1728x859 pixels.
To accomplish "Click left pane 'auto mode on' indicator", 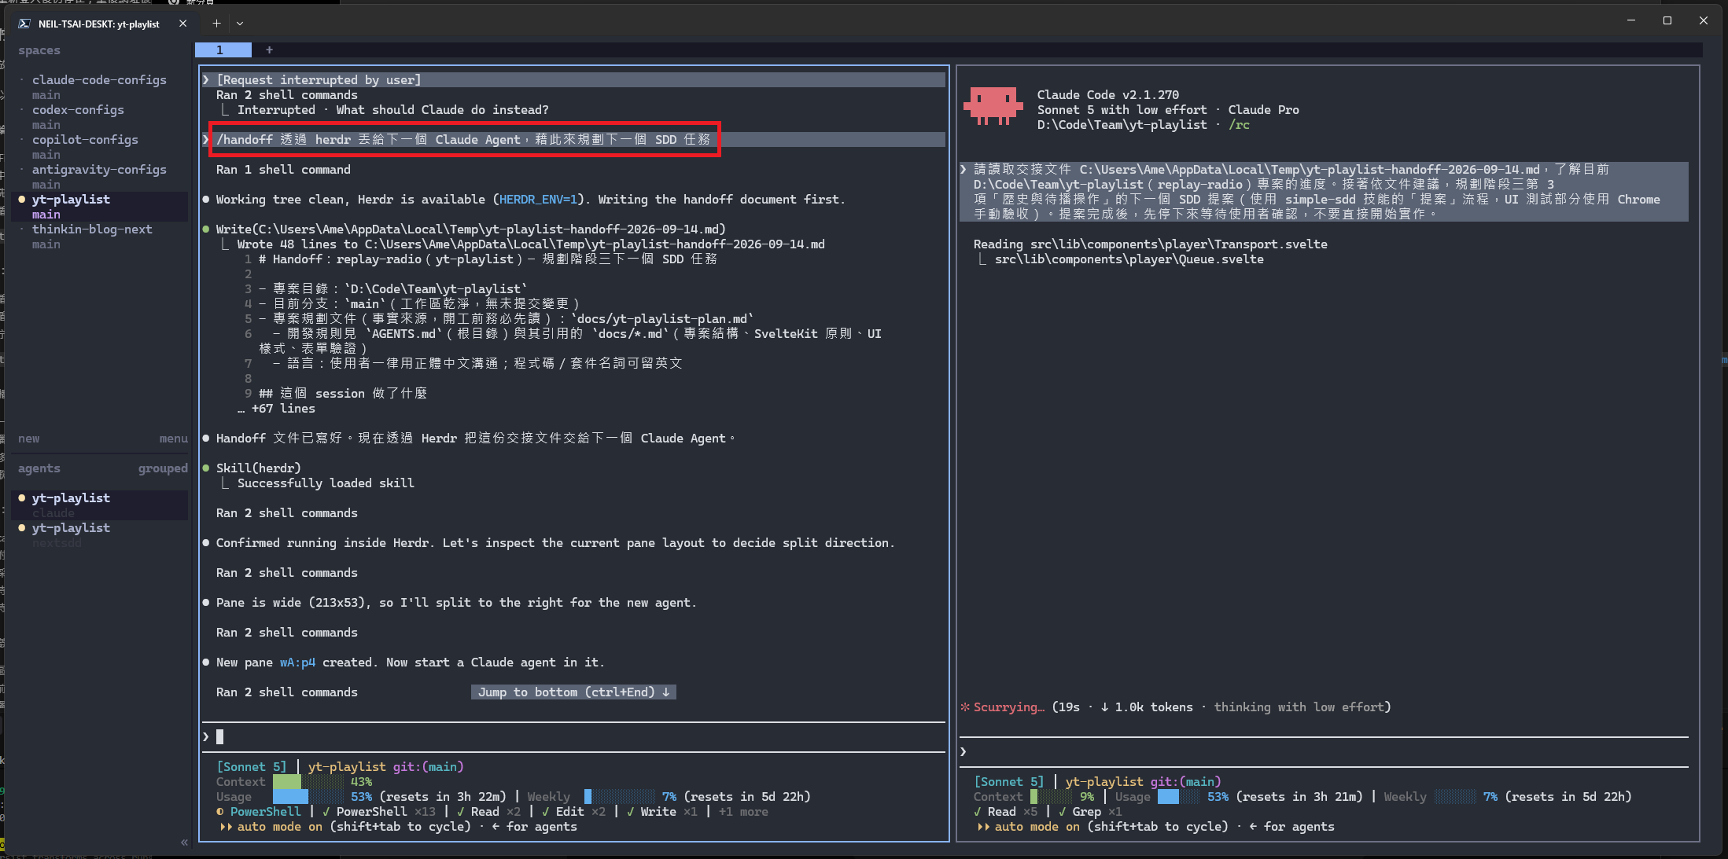I will pos(279,827).
